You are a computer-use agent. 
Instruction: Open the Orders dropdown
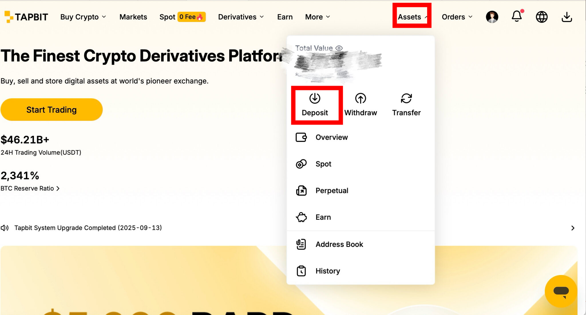(x=457, y=17)
